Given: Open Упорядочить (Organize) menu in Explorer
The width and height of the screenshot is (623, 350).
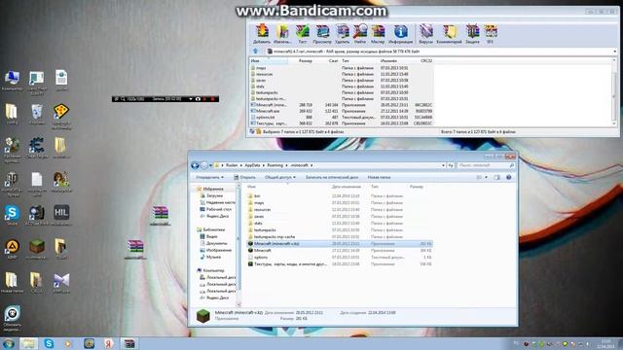Looking at the screenshot, I should point(210,177).
